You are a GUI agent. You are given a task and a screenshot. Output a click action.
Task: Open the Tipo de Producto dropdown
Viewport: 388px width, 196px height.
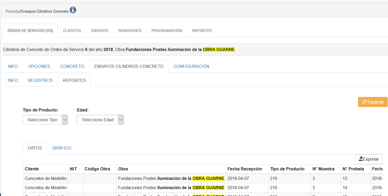click(x=45, y=120)
